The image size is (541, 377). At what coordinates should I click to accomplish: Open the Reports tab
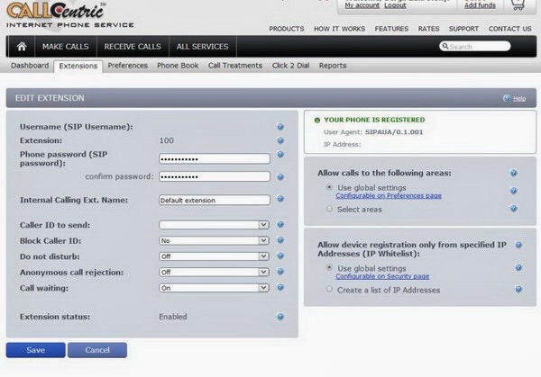tap(332, 66)
